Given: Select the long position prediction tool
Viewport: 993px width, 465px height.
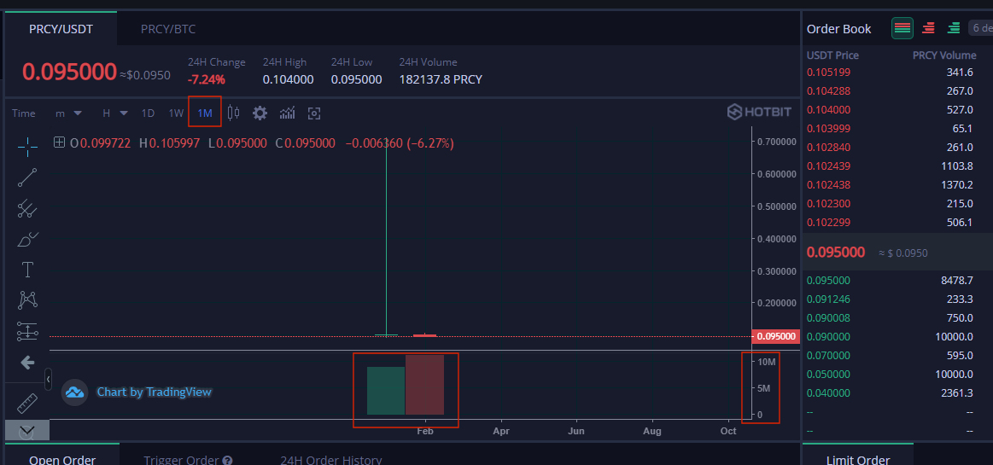Looking at the screenshot, I should pyautogui.click(x=27, y=331).
